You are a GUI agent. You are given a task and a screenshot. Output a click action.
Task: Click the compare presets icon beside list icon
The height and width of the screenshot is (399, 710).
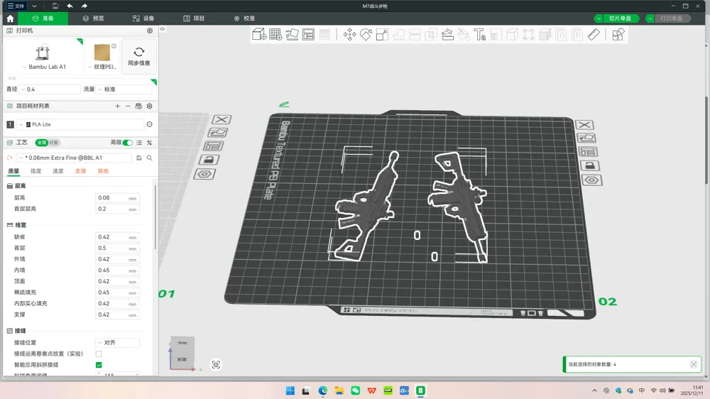149,143
